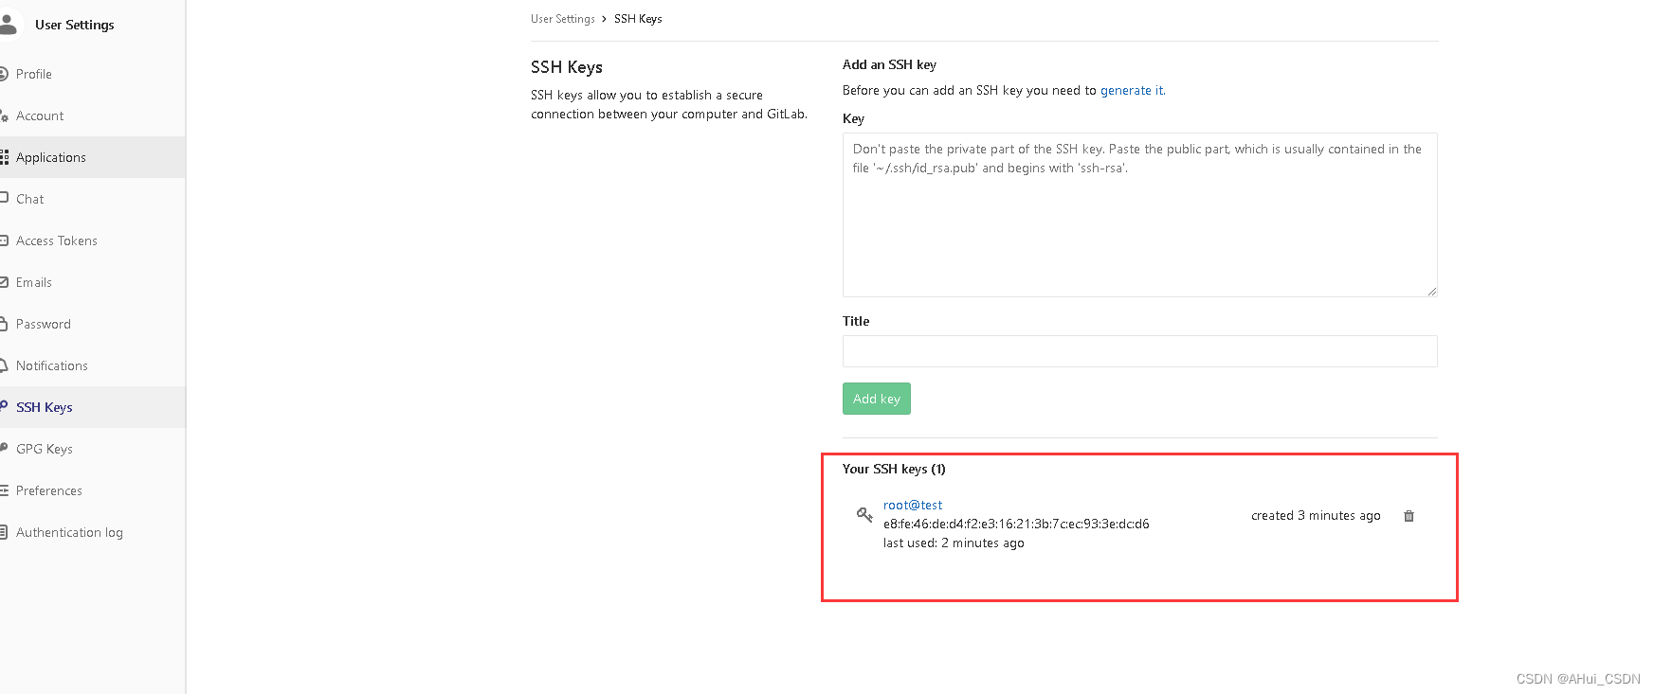
Task: Click the key icon beside root@test
Action: pyautogui.click(x=864, y=515)
